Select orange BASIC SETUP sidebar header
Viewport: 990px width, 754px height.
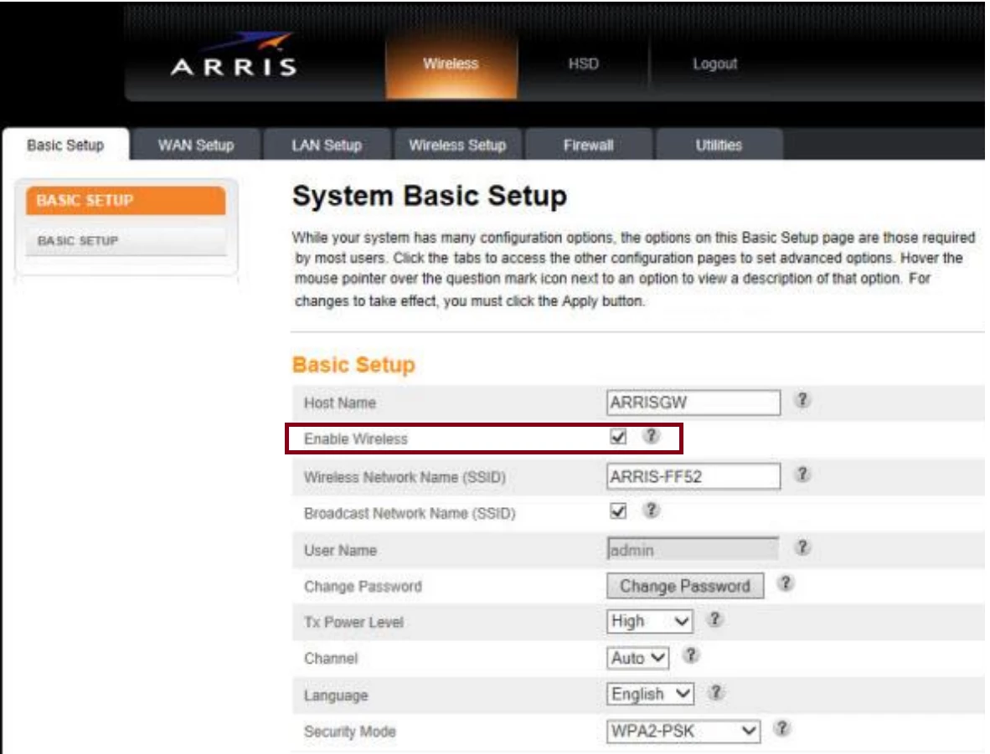pos(126,201)
